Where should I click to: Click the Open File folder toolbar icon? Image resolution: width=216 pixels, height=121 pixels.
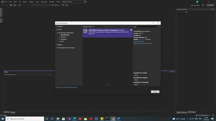(x=15, y=5)
